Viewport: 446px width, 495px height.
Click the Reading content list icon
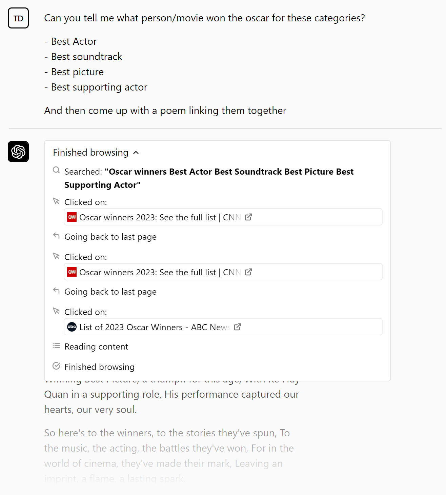(56, 345)
